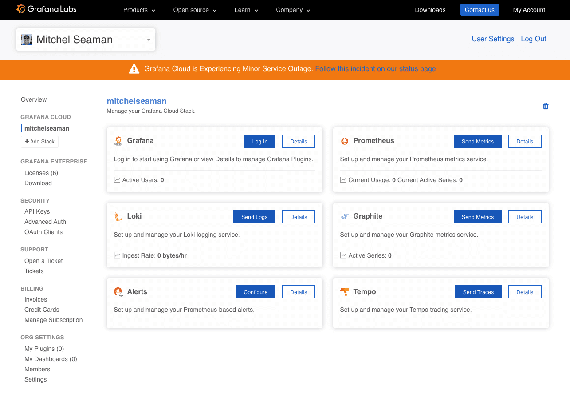570x394 pixels.
Task: Click Log In on the Grafana card
Action: coord(260,141)
